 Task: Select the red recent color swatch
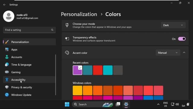click(x=98, y=70)
